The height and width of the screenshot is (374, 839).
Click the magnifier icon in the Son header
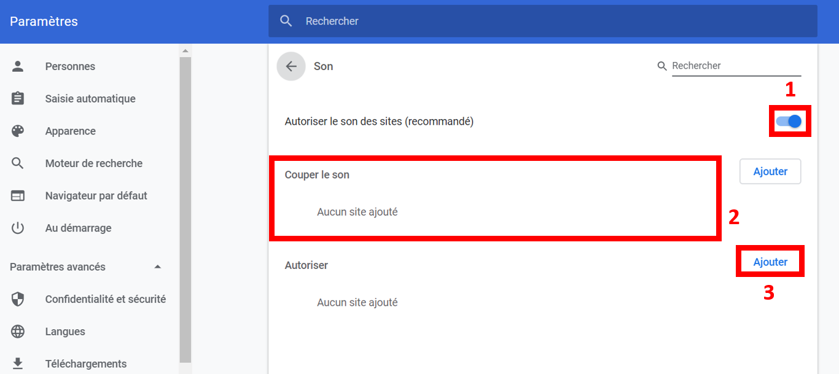[x=662, y=66]
